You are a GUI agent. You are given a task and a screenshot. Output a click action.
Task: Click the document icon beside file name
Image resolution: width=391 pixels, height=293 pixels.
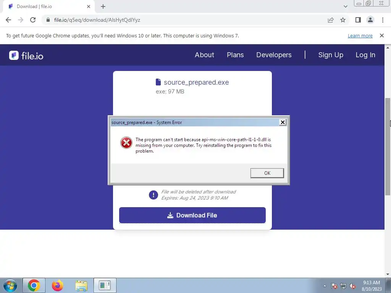[x=158, y=82]
